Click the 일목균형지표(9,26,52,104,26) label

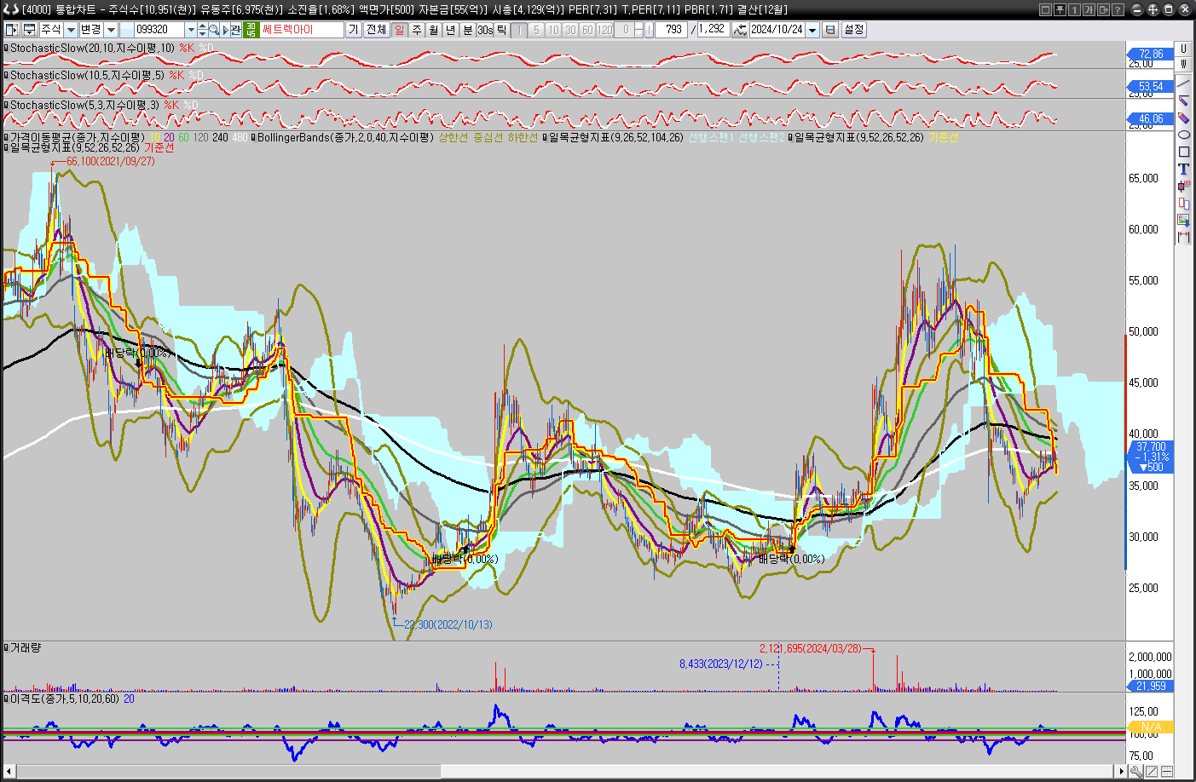[x=615, y=137]
